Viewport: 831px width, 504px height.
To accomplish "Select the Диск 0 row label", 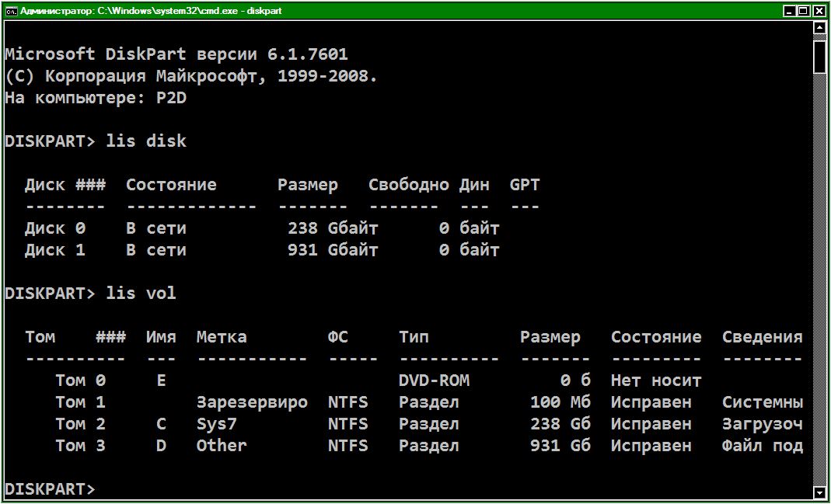I will 54,228.
